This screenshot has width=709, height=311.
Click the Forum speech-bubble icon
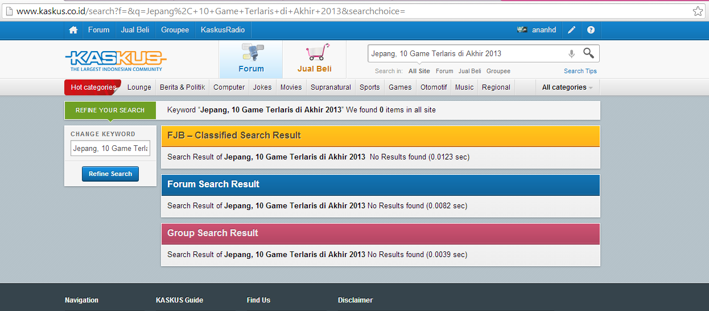tap(252, 52)
